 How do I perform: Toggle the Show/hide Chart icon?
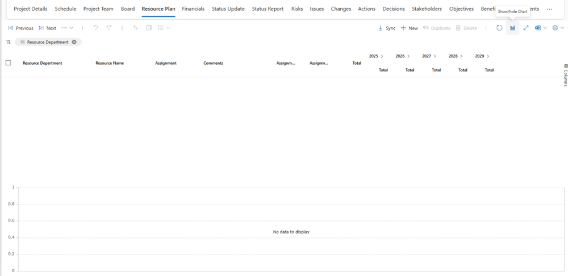coord(512,28)
